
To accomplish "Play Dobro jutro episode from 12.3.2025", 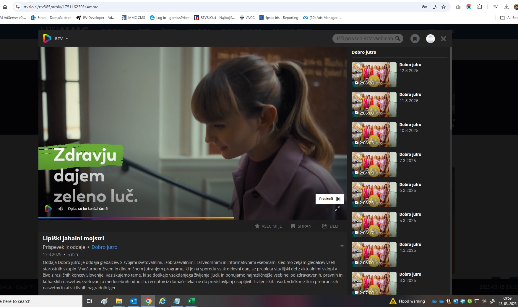I will (374, 75).
